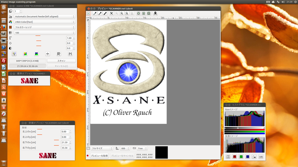Click the スキャン scan button
Viewport: 298px width, 167px height.
click(x=61, y=60)
